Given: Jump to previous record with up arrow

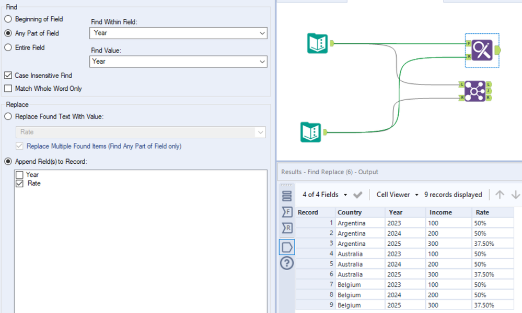Looking at the screenshot, I should pos(500,195).
